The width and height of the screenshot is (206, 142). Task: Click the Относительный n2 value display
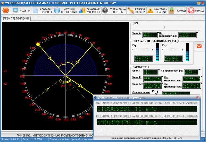pos(176,93)
